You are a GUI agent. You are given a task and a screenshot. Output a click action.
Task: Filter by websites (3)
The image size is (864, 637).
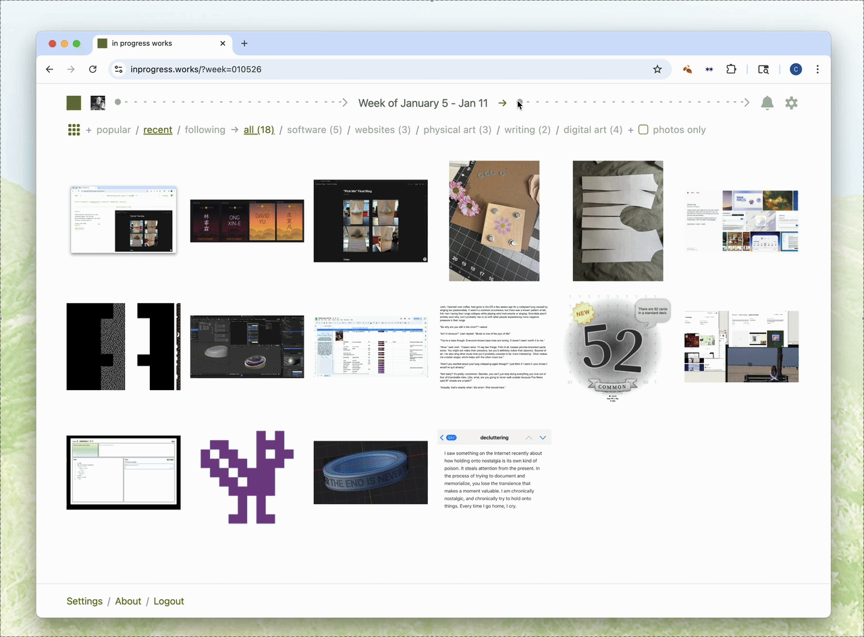click(x=383, y=130)
